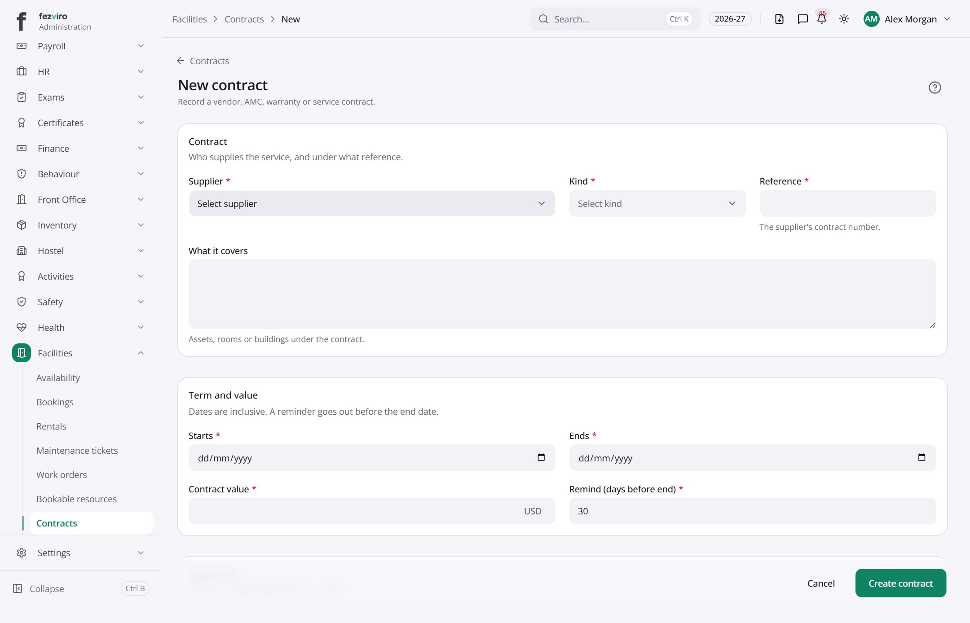Image resolution: width=970 pixels, height=623 pixels.
Task: Click the Contracts breadcrumb link
Action: tap(244, 19)
